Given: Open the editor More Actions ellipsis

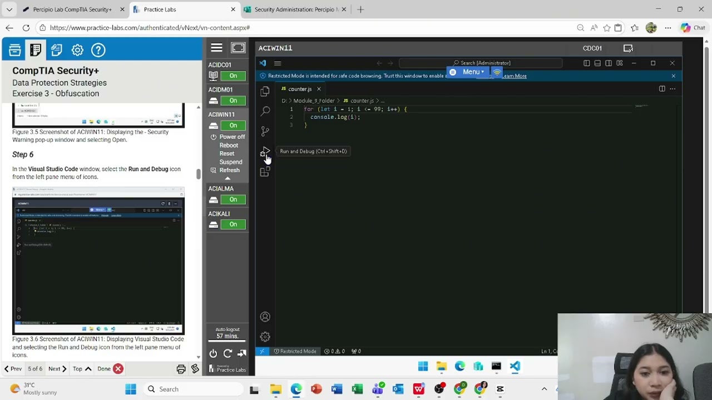Looking at the screenshot, I should pyautogui.click(x=673, y=89).
